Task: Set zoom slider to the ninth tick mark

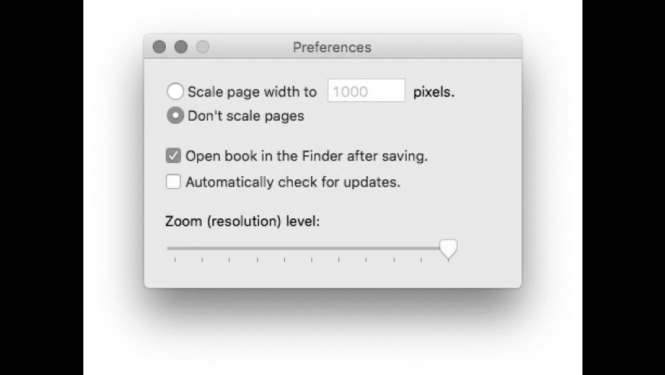Action: [x=394, y=249]
